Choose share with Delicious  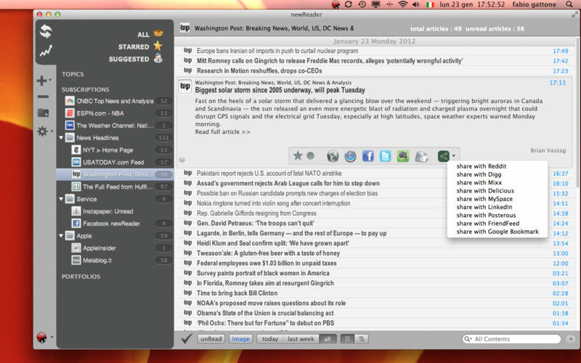(485, 191)
